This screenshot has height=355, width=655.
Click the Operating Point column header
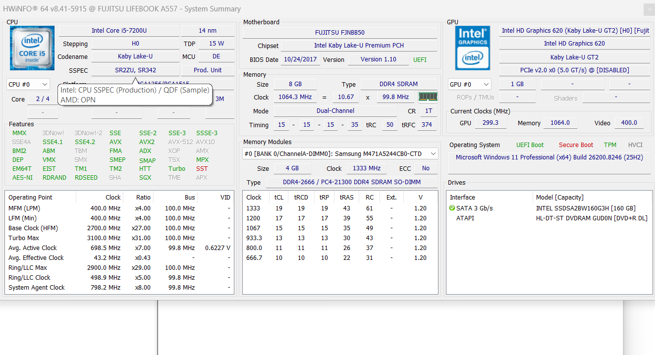tap(41, 197)
